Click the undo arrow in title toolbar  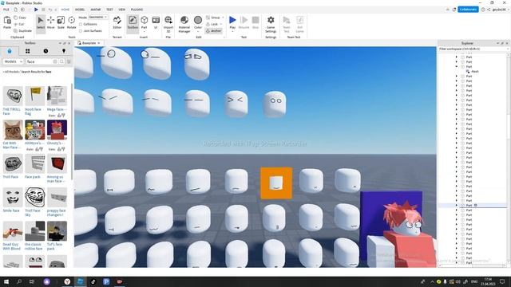tap(50, 10)
